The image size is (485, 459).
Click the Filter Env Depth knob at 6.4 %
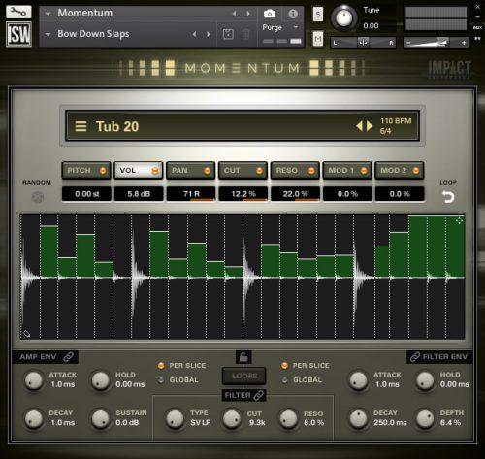(x=425, y=418)
